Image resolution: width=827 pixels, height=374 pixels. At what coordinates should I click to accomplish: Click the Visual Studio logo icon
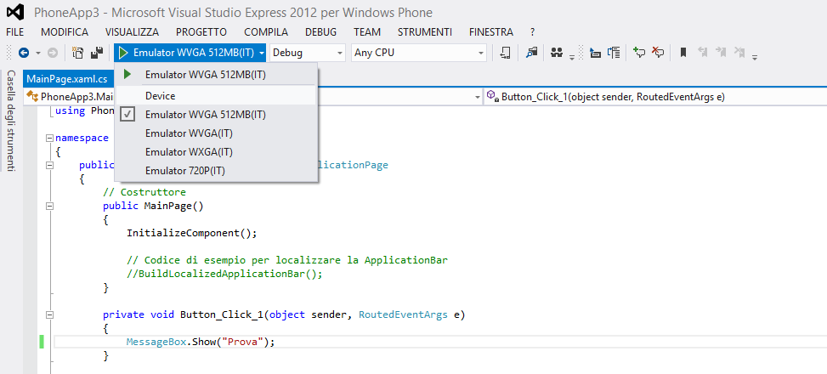point(14,12)
